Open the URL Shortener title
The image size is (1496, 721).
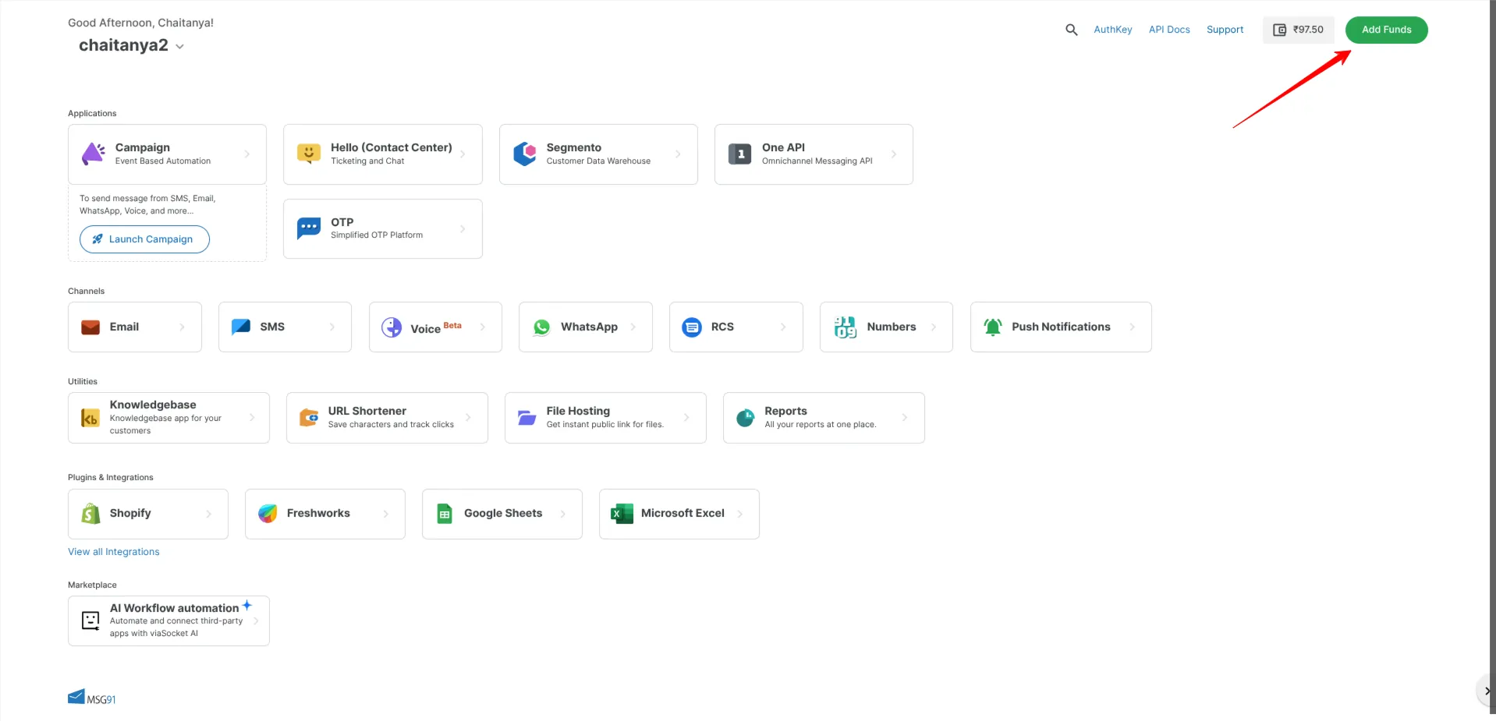click(367, 411)
